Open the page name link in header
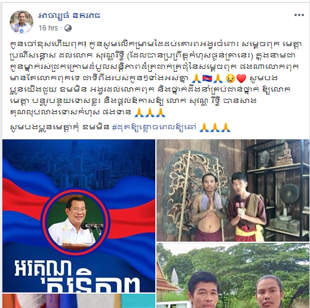Screen dimensions: 310x308 tap(69, 16)
